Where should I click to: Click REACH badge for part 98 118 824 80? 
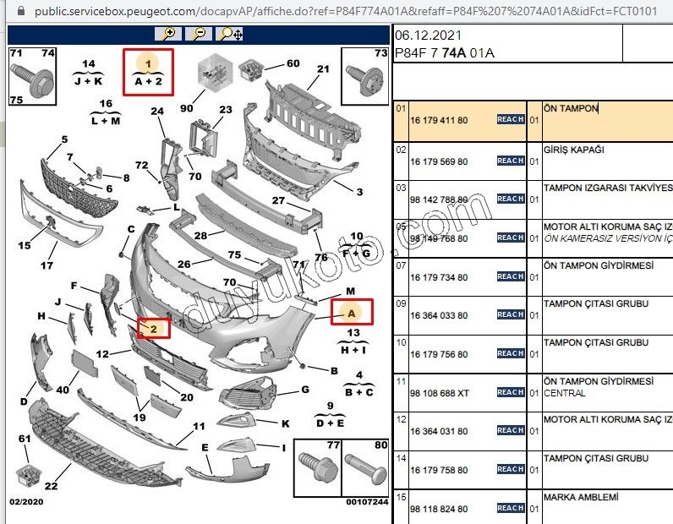click(511, 508)
